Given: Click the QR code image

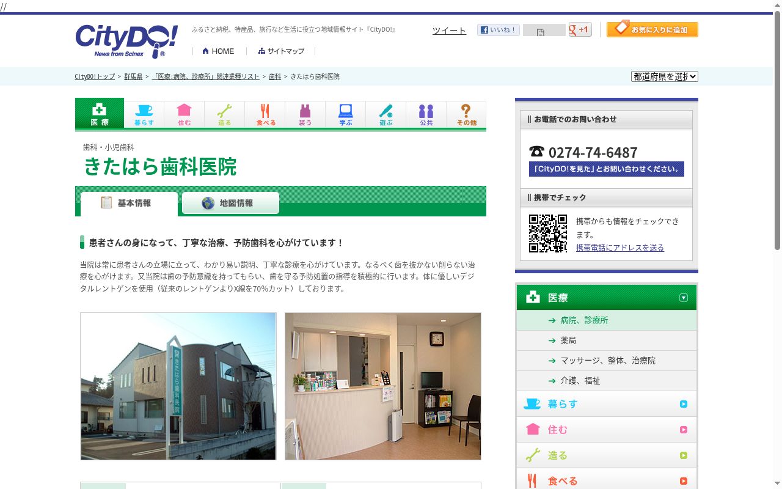Looking at the screenshot, I should [x=548, y=233].
